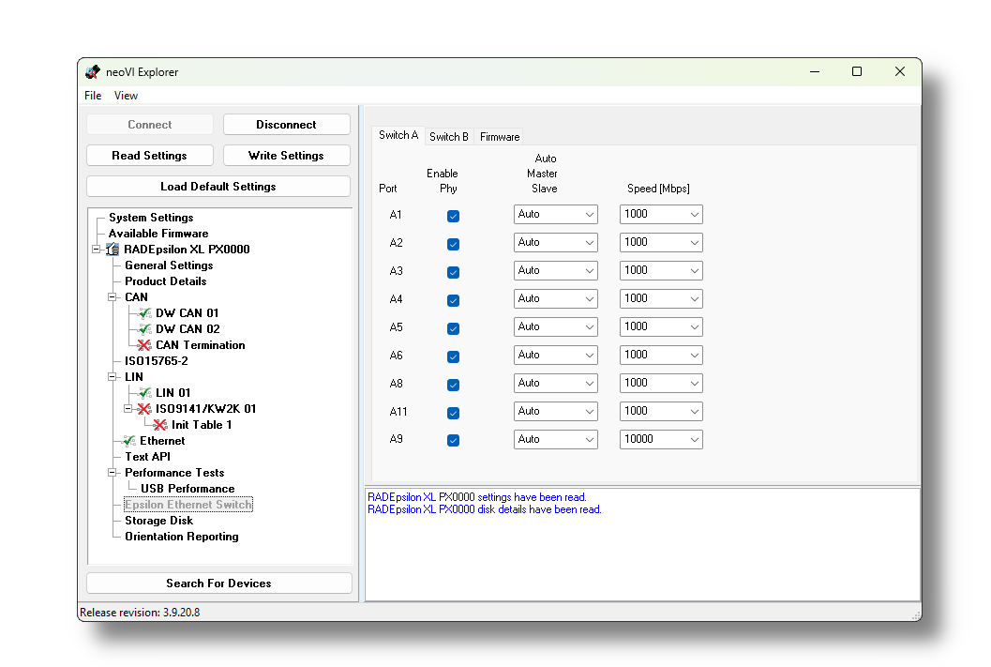Toggle Enable Phy checkbox for port A2
Screen dimensions: 991x667
[453, 244]
